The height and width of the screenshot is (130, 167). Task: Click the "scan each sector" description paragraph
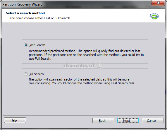click(x=82, y=81)
